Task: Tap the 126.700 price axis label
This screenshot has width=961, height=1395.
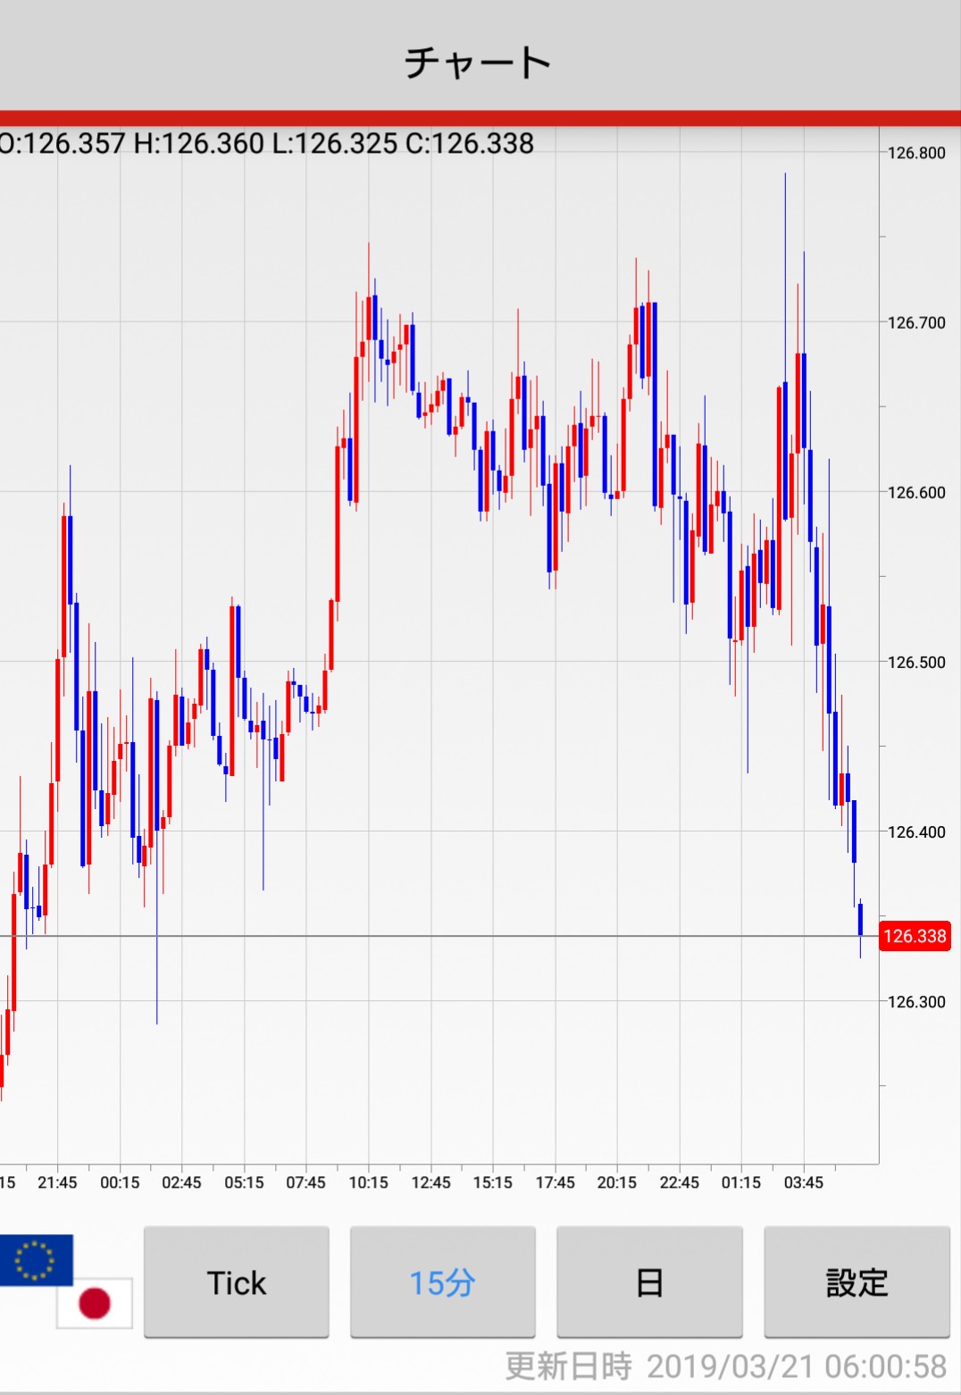Action: coord(915,322)
